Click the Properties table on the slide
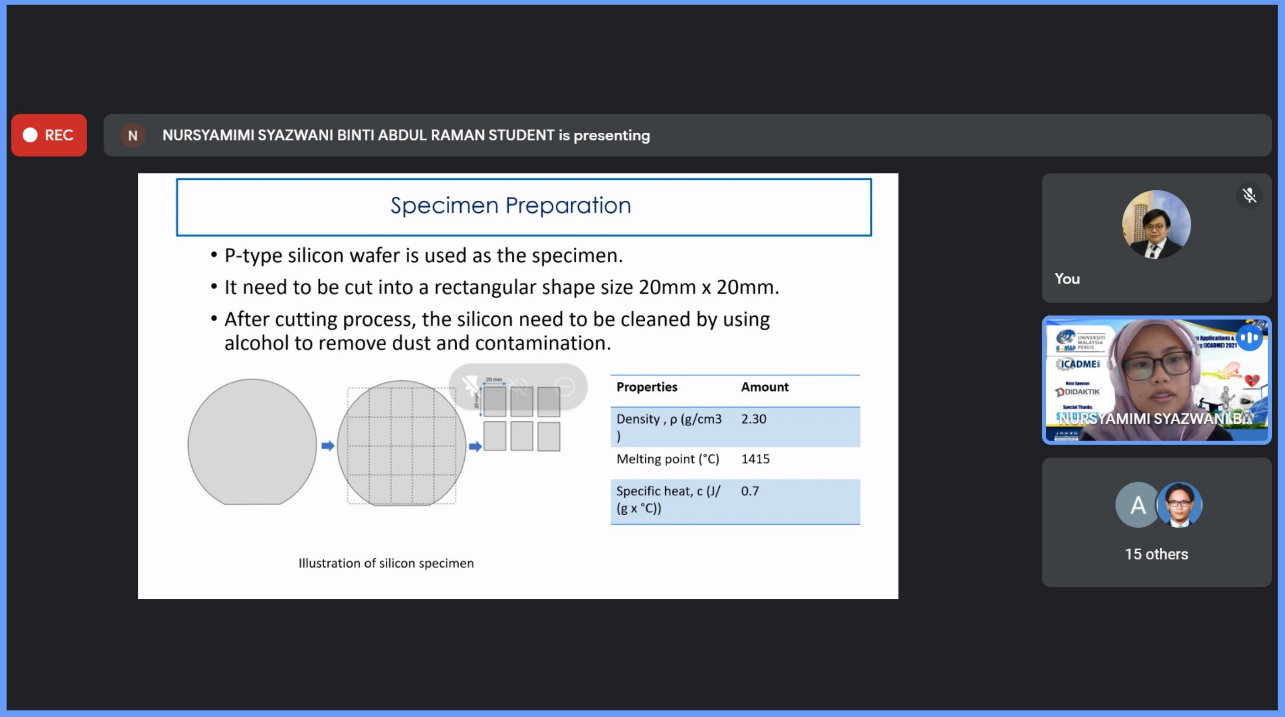Image resolution: width=1285 pixels, height=717 pixels. [x=735, y=450]
